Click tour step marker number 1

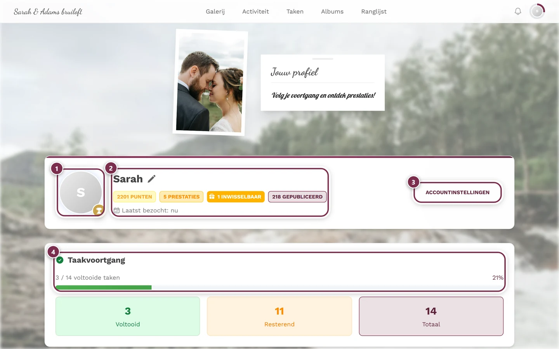point(57,169)
